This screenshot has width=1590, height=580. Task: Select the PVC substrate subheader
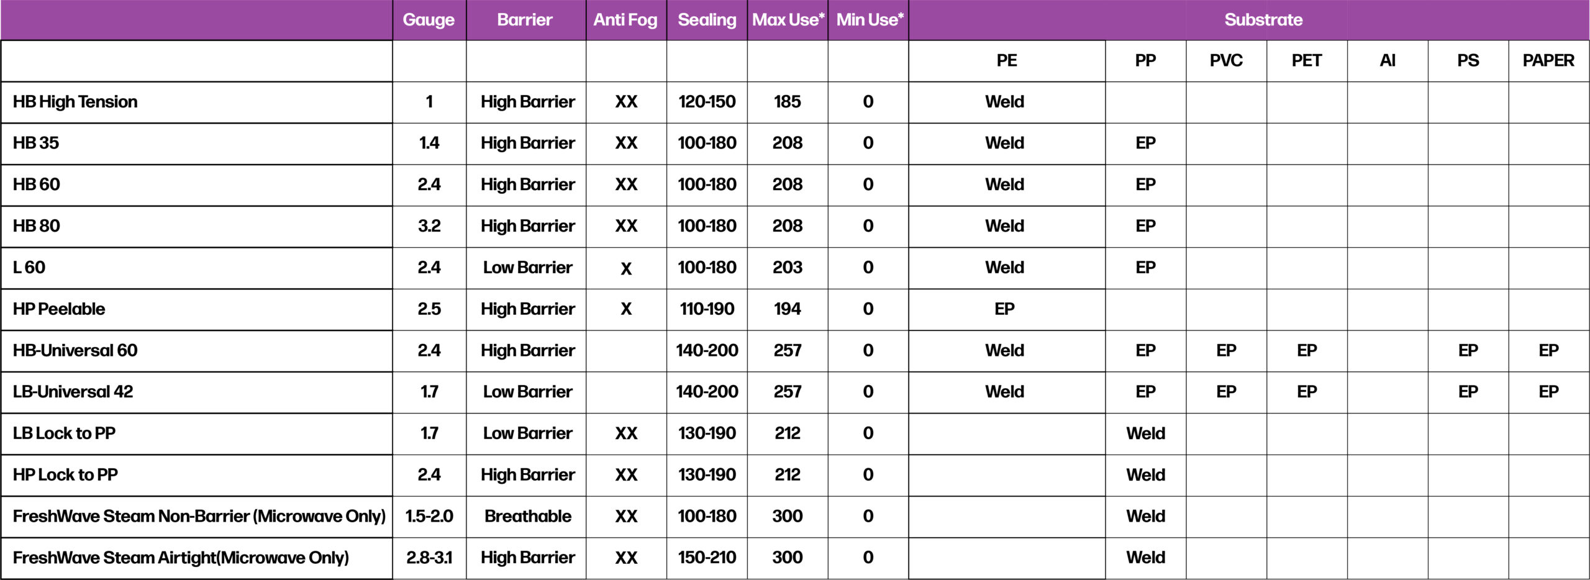pos(1226,61)
